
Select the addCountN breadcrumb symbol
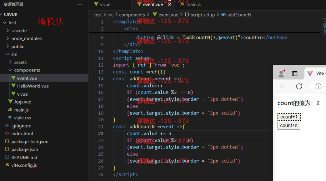pyautogui.click(x=236, y=15)
